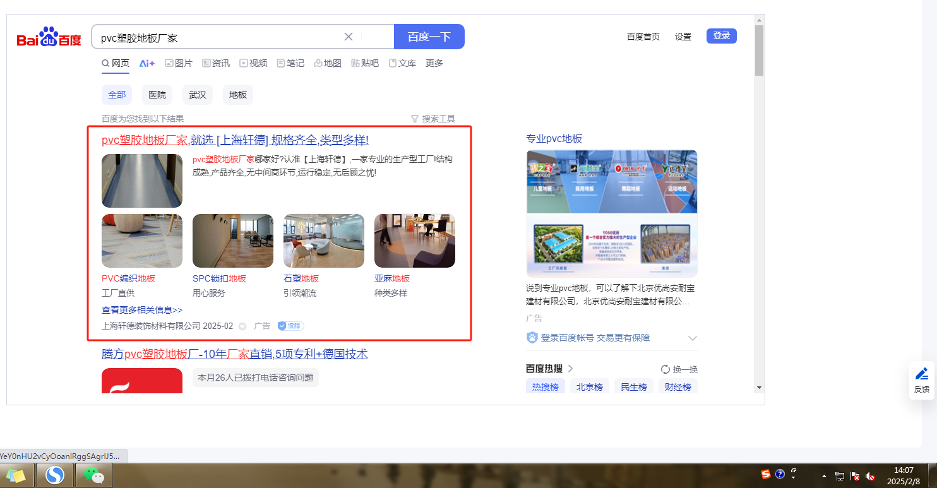Open WeChat from the taskbar
The image size is (937, 488).
94,475
